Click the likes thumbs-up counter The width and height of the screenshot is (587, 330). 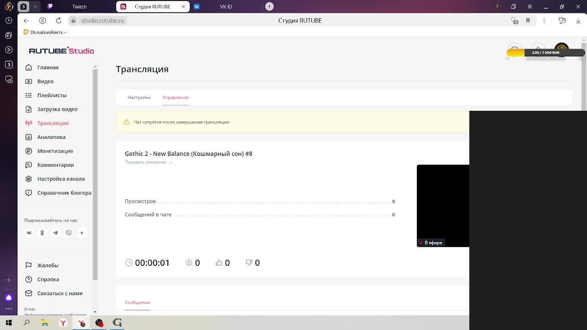[x=223, y=263]
